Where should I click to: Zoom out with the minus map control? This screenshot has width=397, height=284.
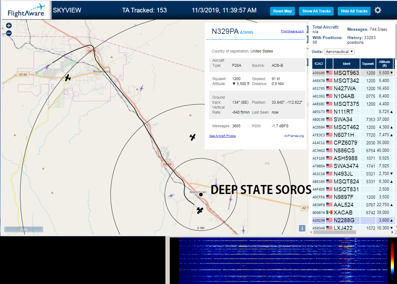[x=9, y=33]
